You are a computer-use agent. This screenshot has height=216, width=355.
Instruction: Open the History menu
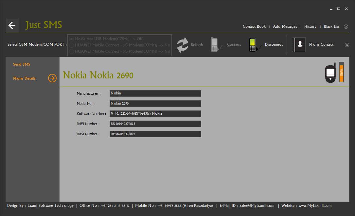(310, 26)
